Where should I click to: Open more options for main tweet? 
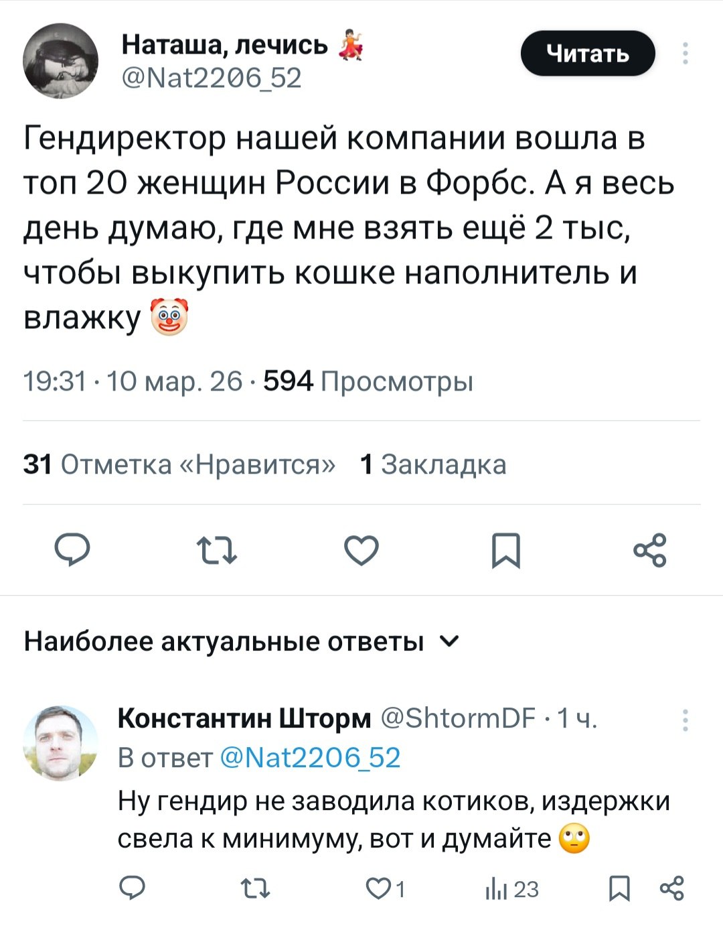tap(685, 54)
